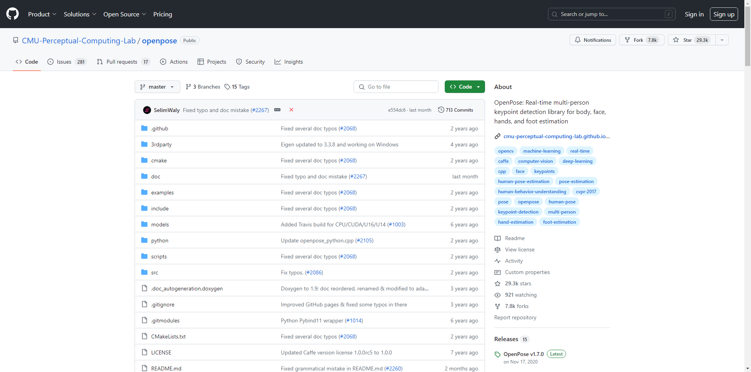Image resolution: width=751 pixels, height=372 pixels.
Task: Click the red failed-status X icon
Action: [x=291, y=110]
